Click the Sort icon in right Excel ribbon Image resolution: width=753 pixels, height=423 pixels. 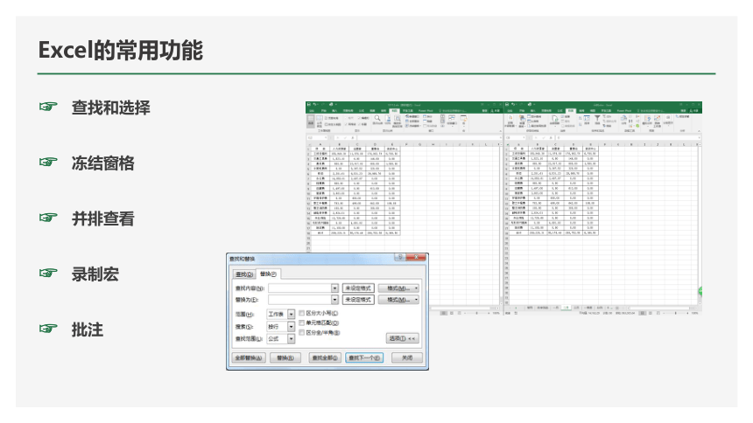pyautogui.click(x=587, y=119)
